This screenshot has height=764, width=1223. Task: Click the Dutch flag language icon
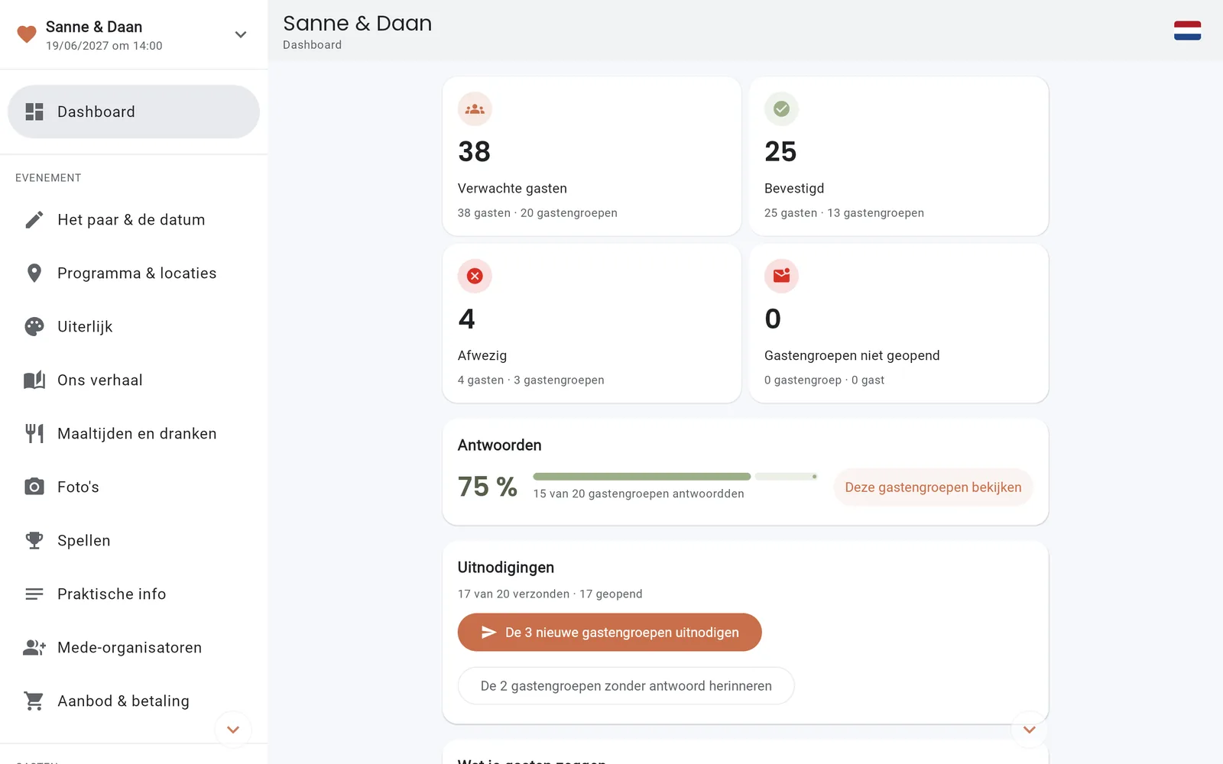click(1187, 31)
